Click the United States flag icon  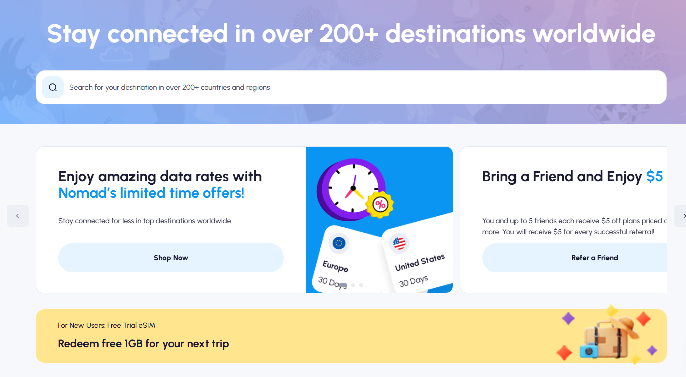[x=399, y=244]
